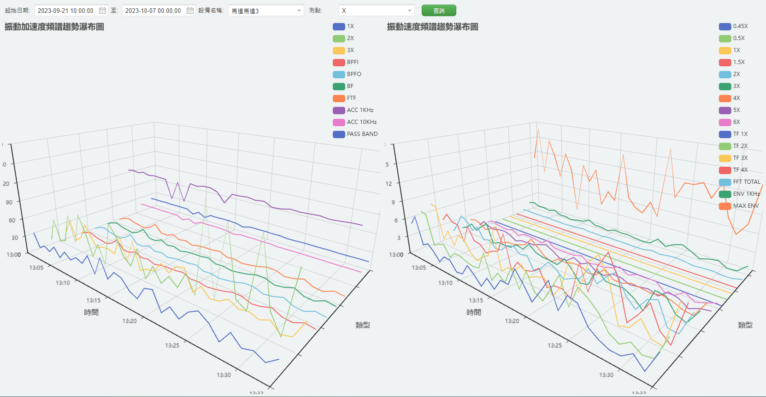
Task: Toggle MAX ENV legend entry
Action: (x=739, y=206)
